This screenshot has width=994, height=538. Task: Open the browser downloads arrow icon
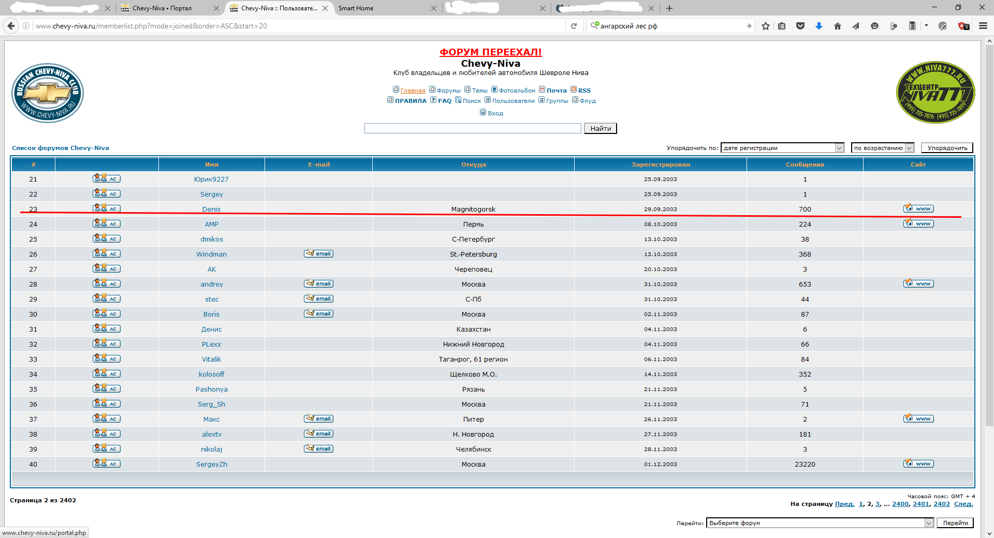pyautogui.click(x=818, y=26)
